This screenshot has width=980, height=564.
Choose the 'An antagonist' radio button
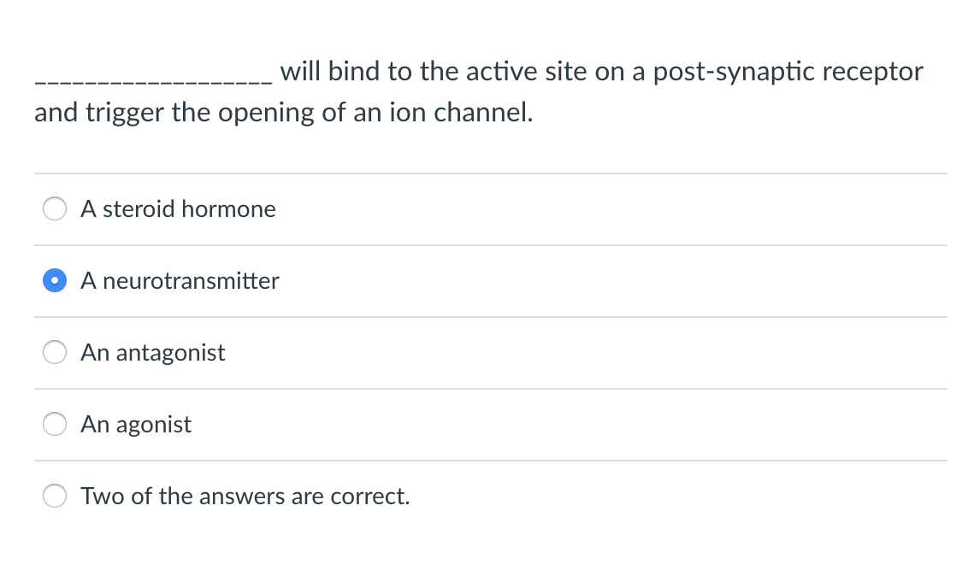[x=54, y=351]
